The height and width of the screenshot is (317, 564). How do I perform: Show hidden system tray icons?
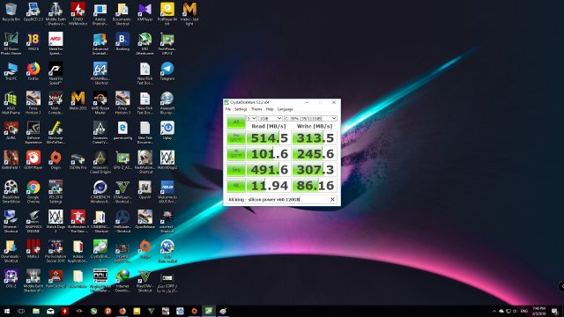[x=493, y=311]
